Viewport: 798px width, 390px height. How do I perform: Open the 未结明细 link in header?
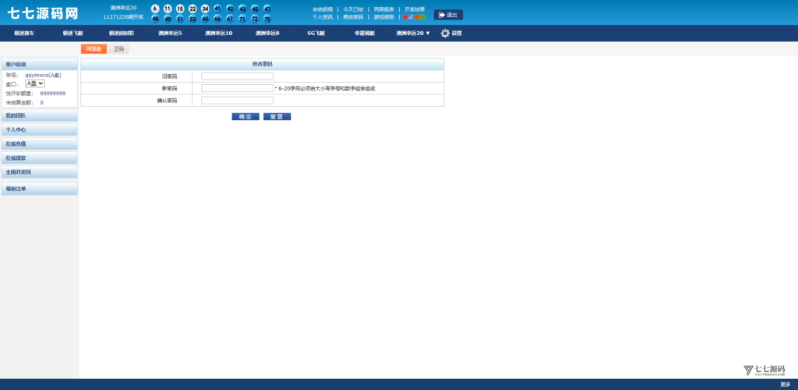pos(323,9)
